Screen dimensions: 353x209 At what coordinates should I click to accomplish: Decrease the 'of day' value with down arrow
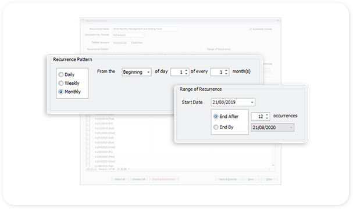pos(186,74)
